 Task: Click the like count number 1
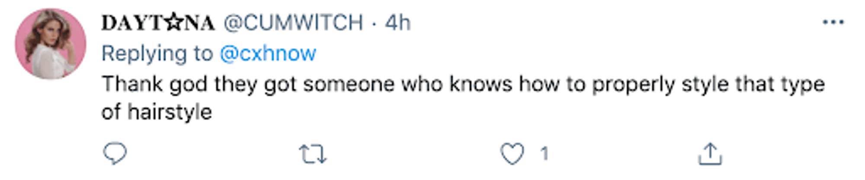544,154
